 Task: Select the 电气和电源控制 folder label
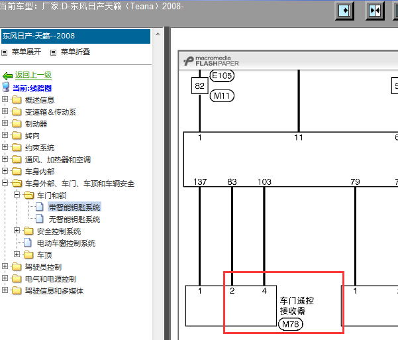(x=50, y=279)
